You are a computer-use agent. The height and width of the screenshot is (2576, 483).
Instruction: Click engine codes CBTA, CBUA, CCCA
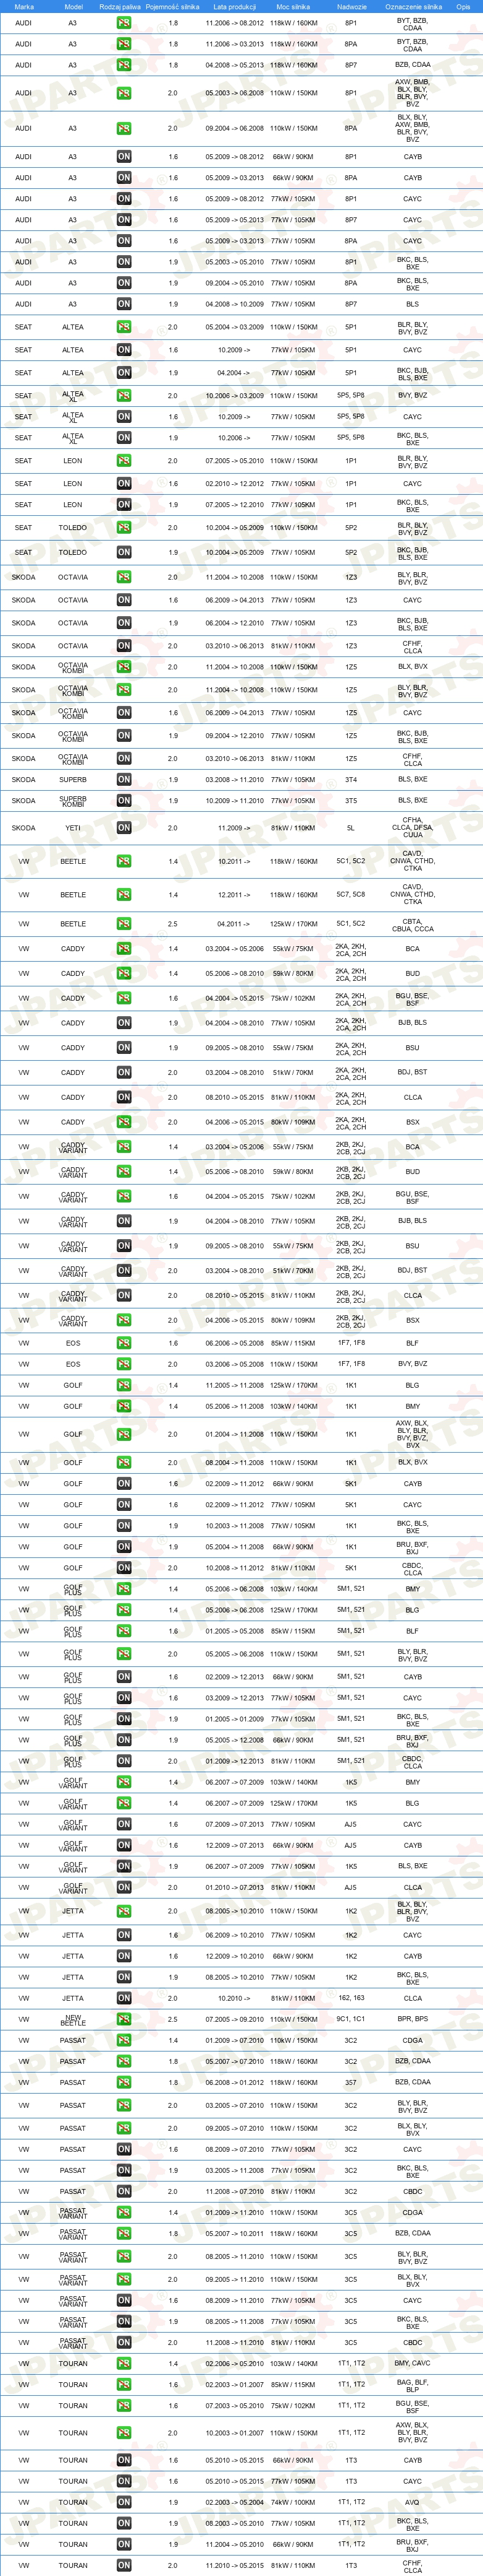(x=412, y=924)
